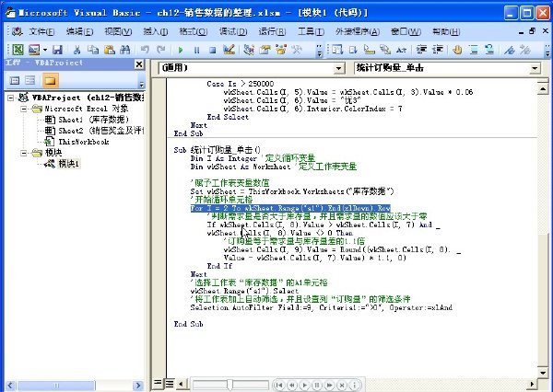
Task: Run the macro with the green play icon
Action: pos(181,50)
